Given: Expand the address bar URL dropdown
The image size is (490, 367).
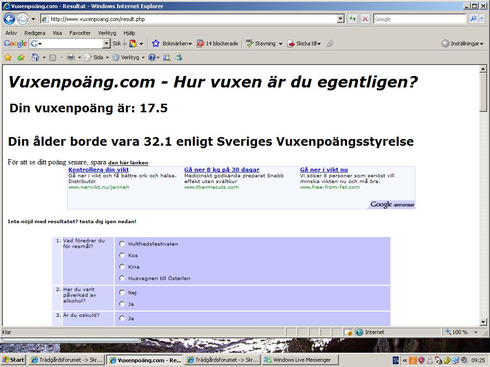Looking at the screenshot, I should [x=341, y=19].
